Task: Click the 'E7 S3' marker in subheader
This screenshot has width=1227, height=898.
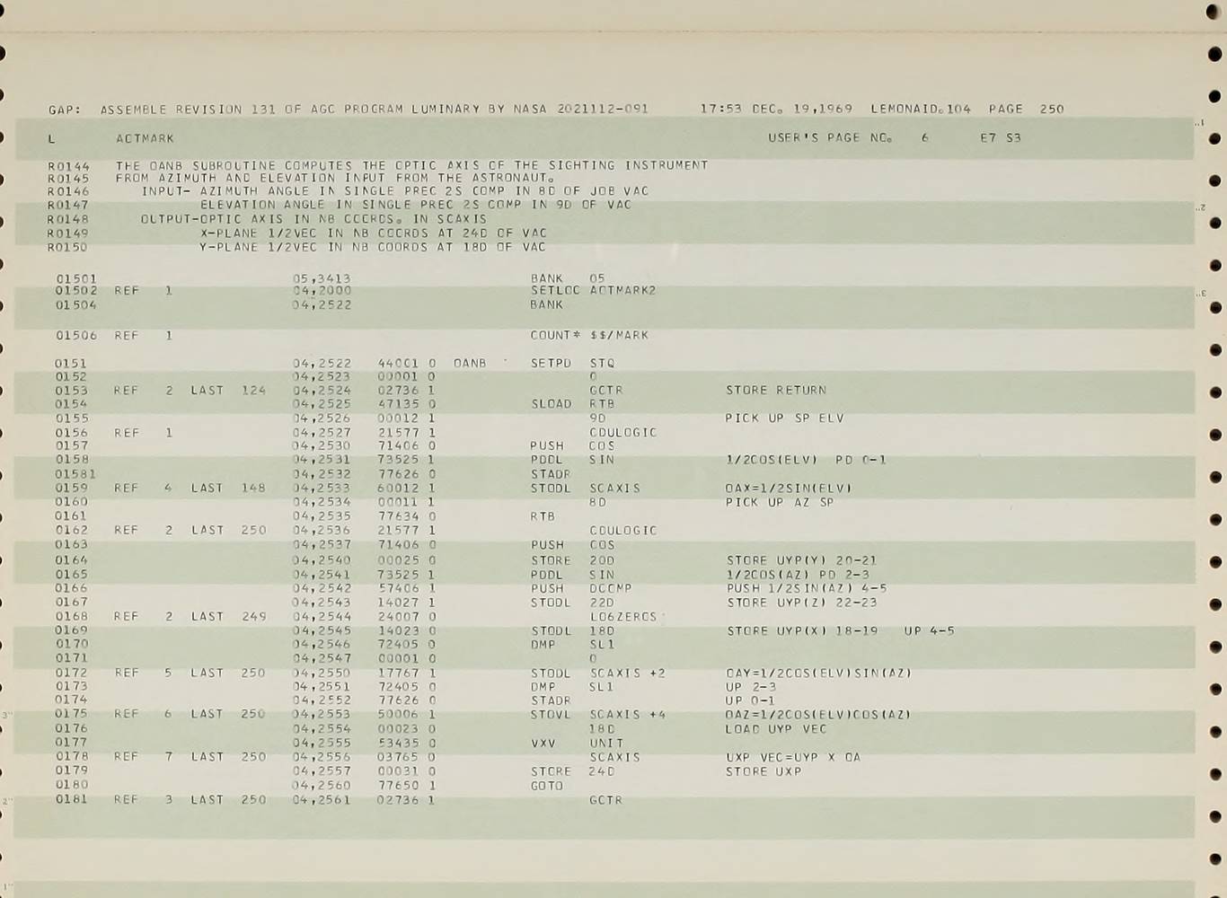Action: pyautogui.click(x=1001, y=138)
